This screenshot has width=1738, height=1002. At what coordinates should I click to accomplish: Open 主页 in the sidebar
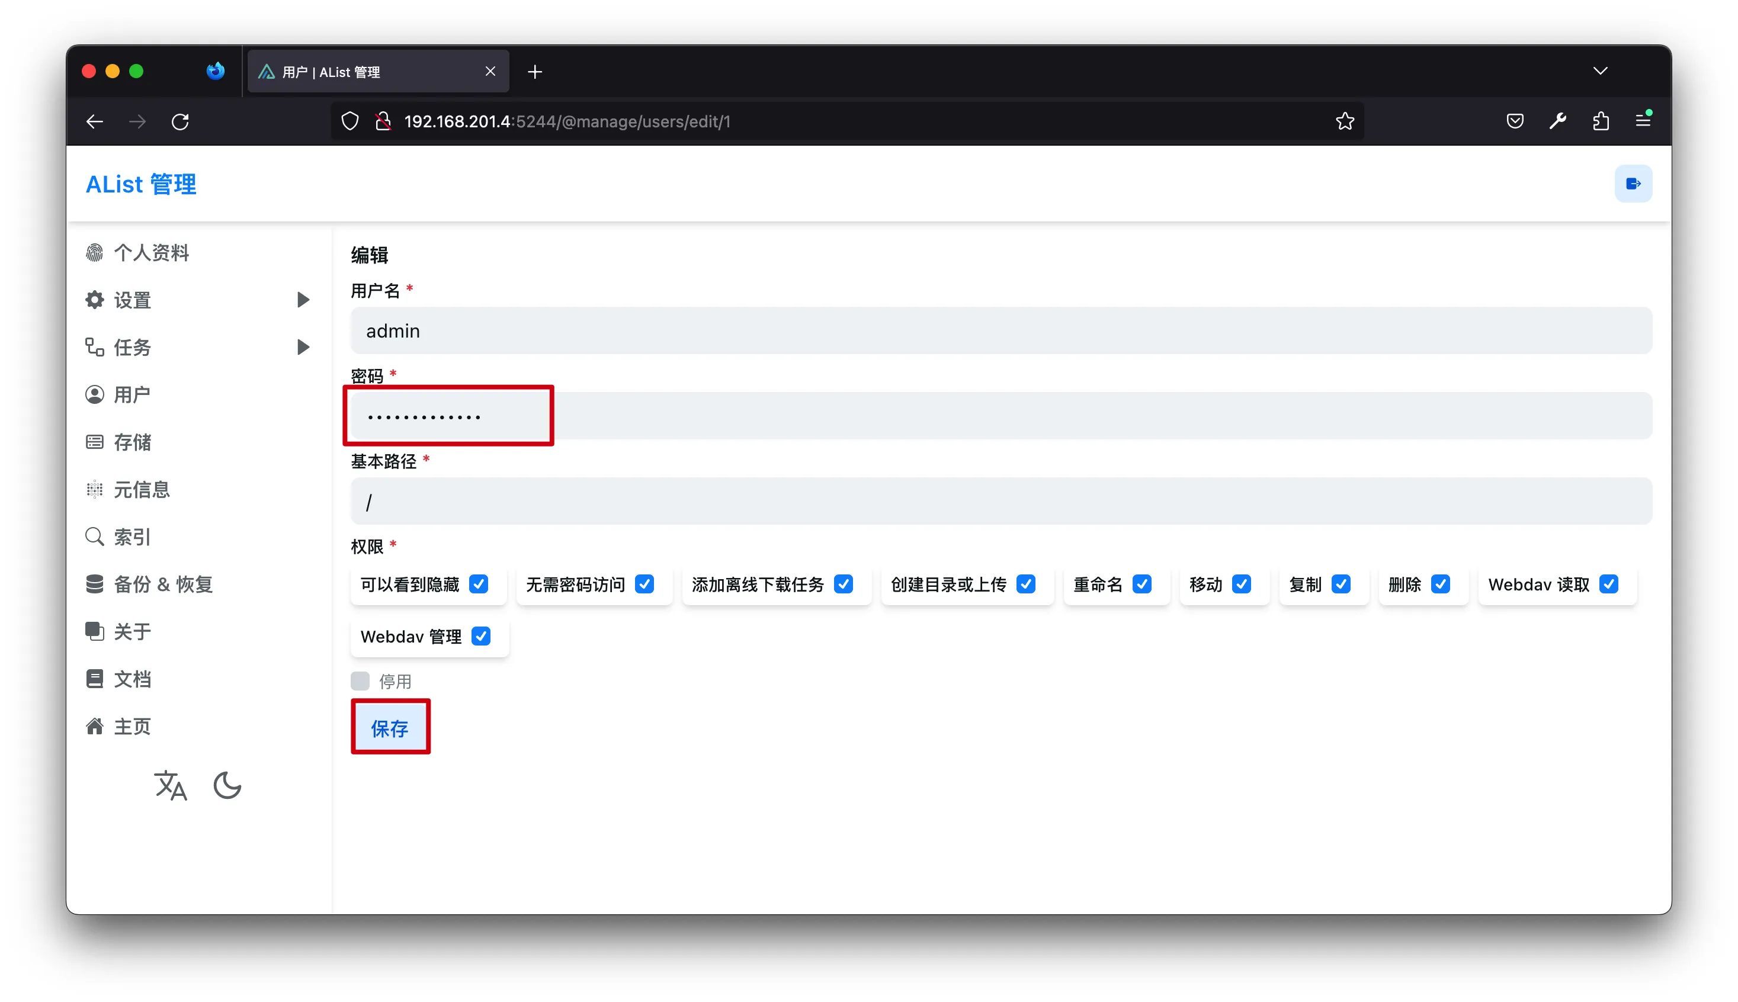[x=132, y=726]
